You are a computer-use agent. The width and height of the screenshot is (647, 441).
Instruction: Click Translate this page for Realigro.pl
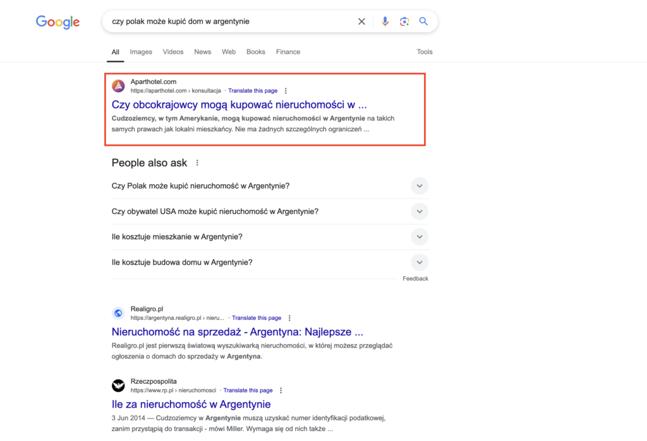click(x=257, y=318)
